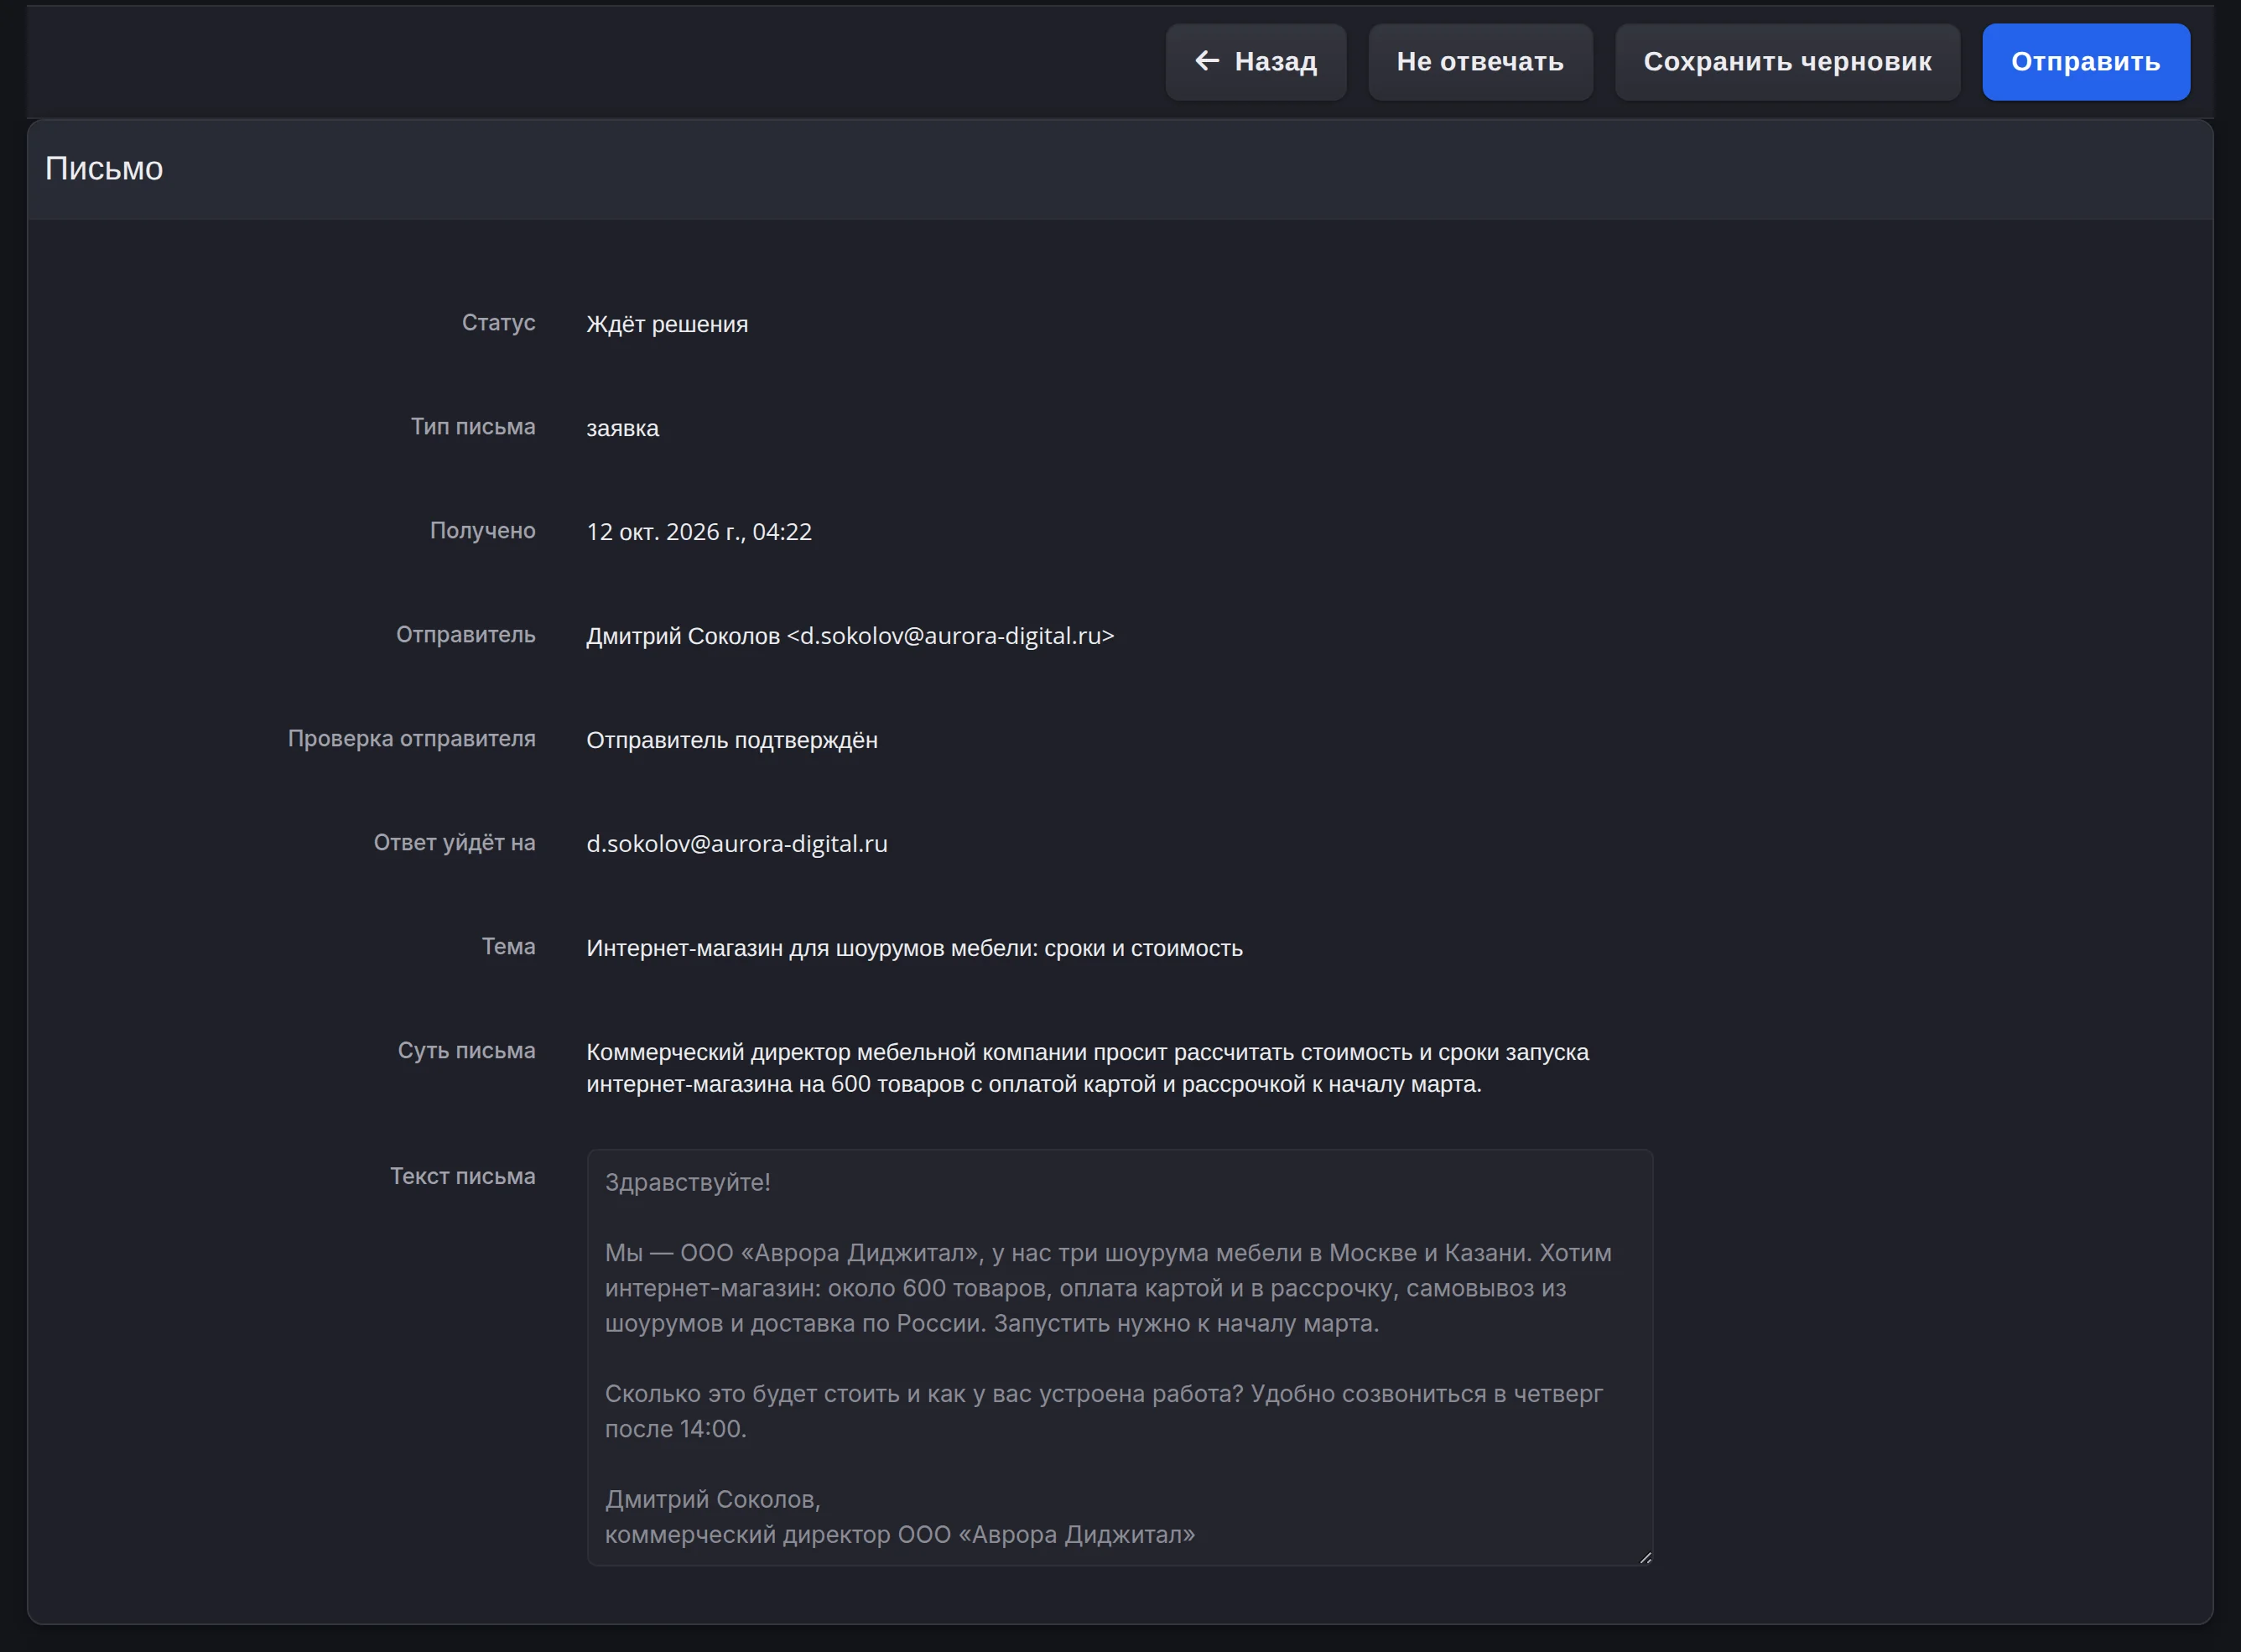Click the Не отвечать button
The width and height of the screenshot is (2241, 1652).
click(1480, 62)
